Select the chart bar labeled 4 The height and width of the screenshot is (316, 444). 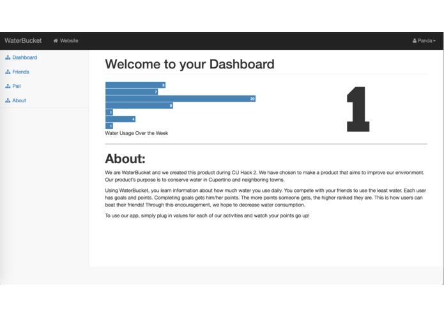(120, 119)
